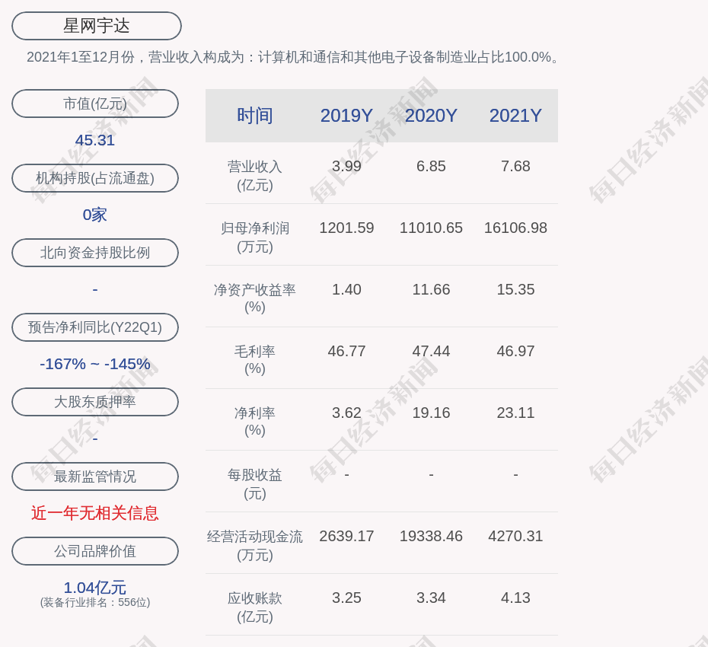Click the 营业收入(亿元) row label

(x=255, y=176)
